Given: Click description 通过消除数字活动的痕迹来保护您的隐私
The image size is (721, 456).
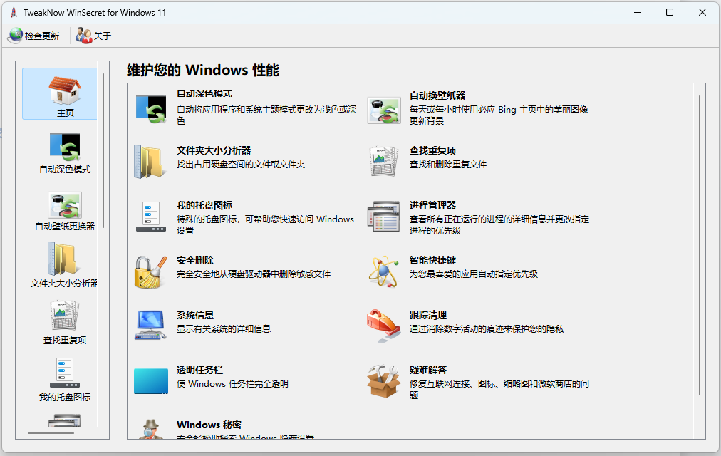Looking at the screenshot, I should pos(487,328).
